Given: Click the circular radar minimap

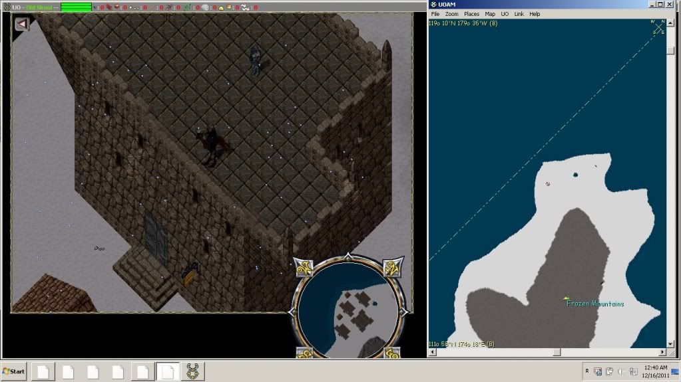Looking at the screenshot, I should pyautogui.click(x=349, y=310).
